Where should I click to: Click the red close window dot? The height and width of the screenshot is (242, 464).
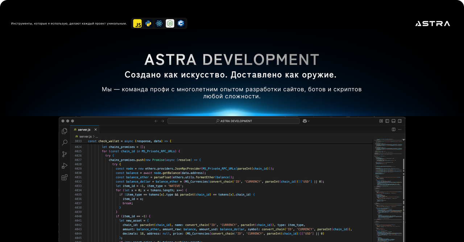tap(63, 121)
